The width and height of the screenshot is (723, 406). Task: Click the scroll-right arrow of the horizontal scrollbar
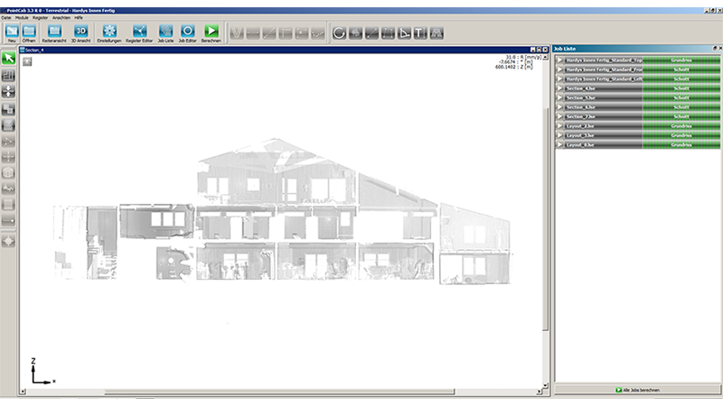coord(539,392)
